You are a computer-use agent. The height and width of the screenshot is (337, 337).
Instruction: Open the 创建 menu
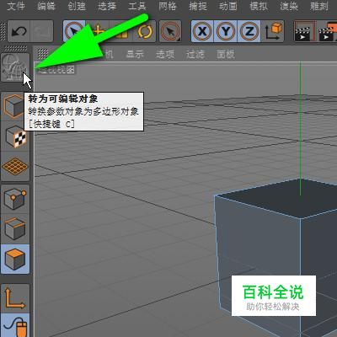[77, 6]
